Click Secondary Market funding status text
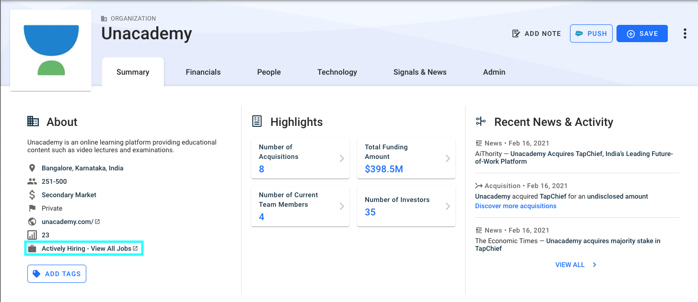The height and width of the screenshot is (302, 698). 69,195
